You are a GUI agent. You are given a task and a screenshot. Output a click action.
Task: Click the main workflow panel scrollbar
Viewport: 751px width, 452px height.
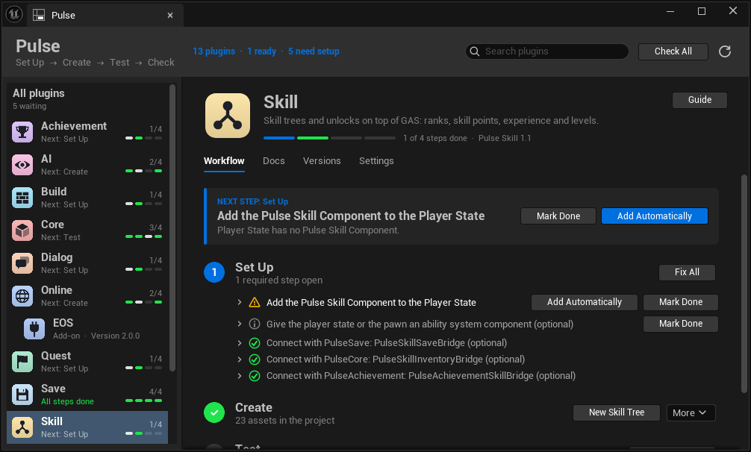click(744, 283)
